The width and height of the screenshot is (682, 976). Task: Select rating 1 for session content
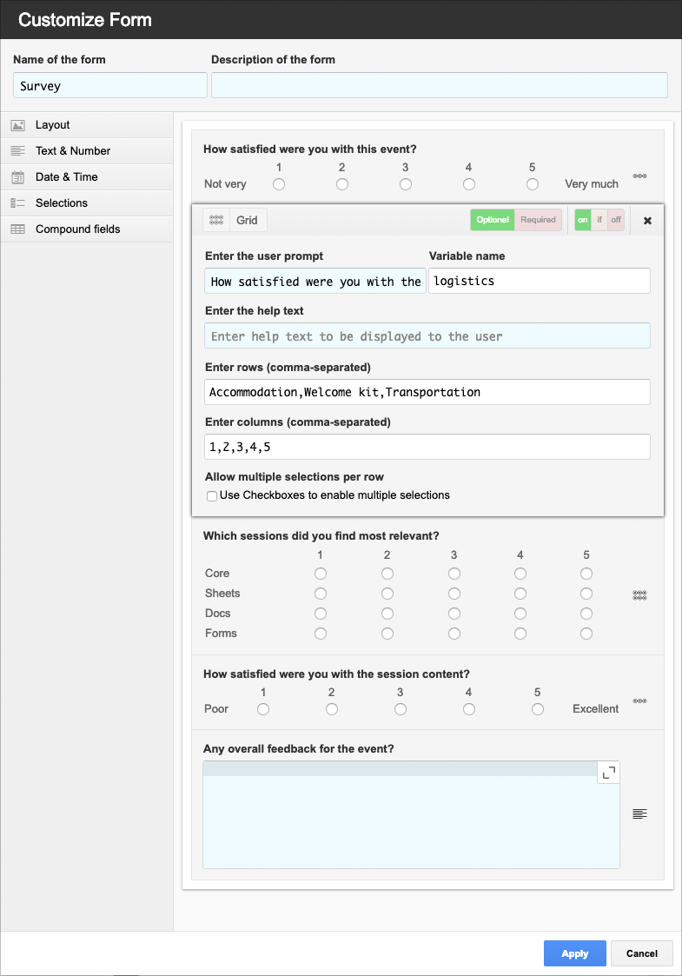(x=263, y=709)
